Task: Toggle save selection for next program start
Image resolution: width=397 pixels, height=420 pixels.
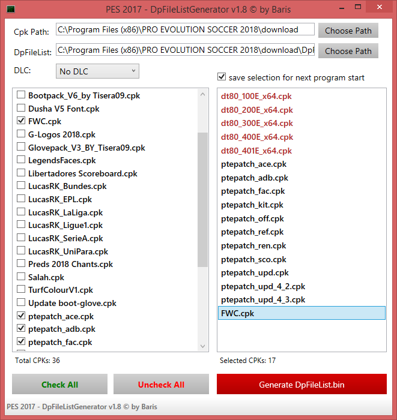Action: coord(222,77)
